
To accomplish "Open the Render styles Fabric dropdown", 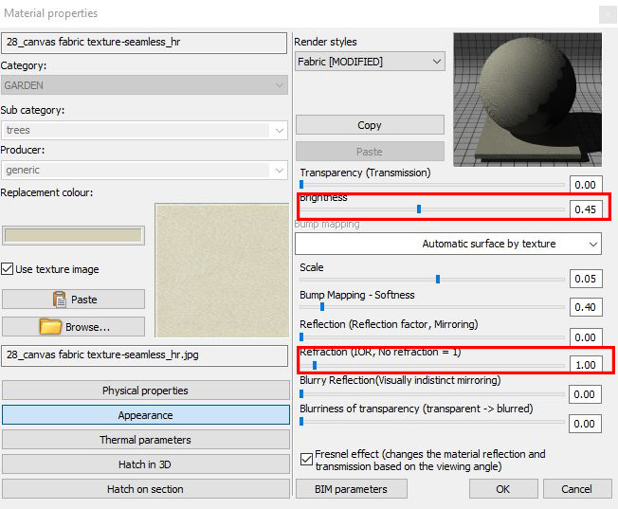I will [370, 62].
